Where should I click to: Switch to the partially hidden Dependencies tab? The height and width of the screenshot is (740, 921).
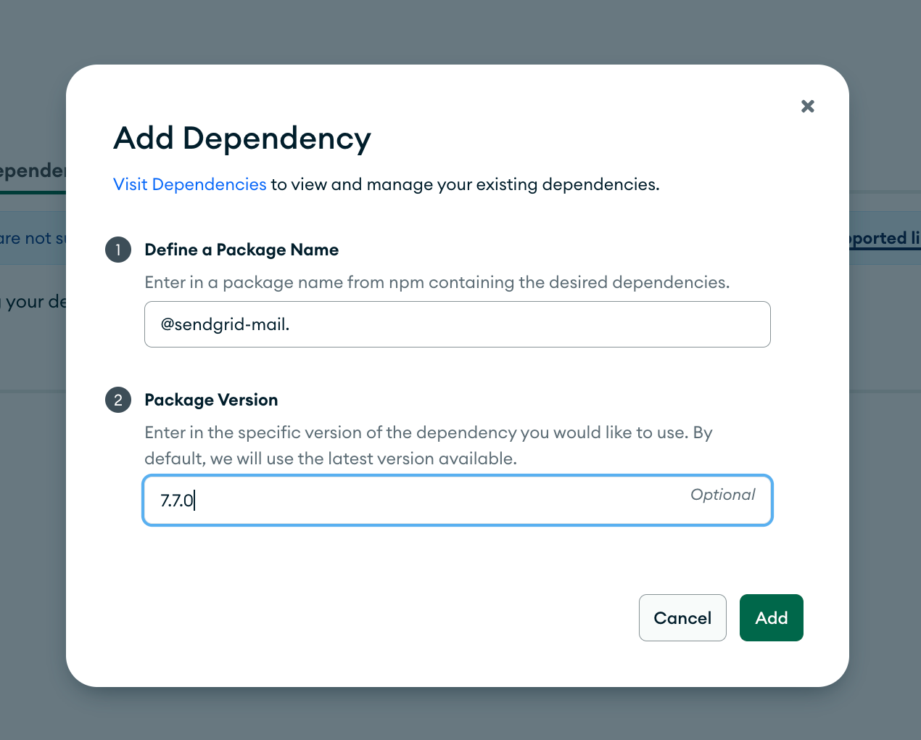33,171
